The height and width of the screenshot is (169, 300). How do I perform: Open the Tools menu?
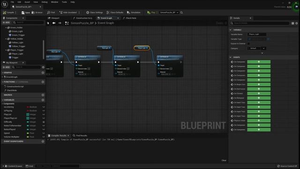[x=64, y=2]
